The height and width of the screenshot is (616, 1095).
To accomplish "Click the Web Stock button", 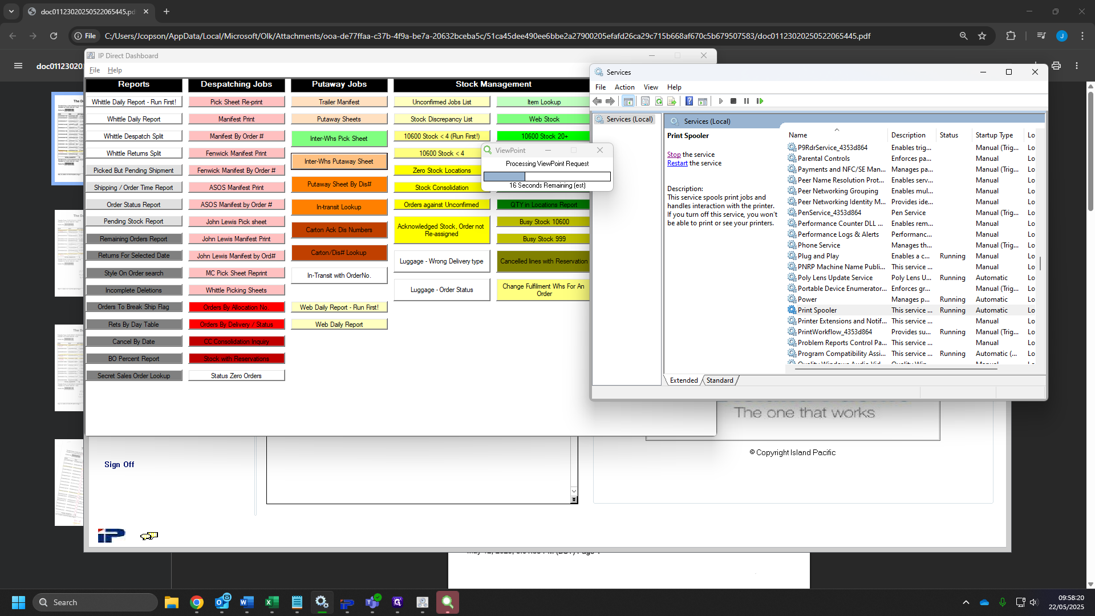I will [x=544, y=119].
